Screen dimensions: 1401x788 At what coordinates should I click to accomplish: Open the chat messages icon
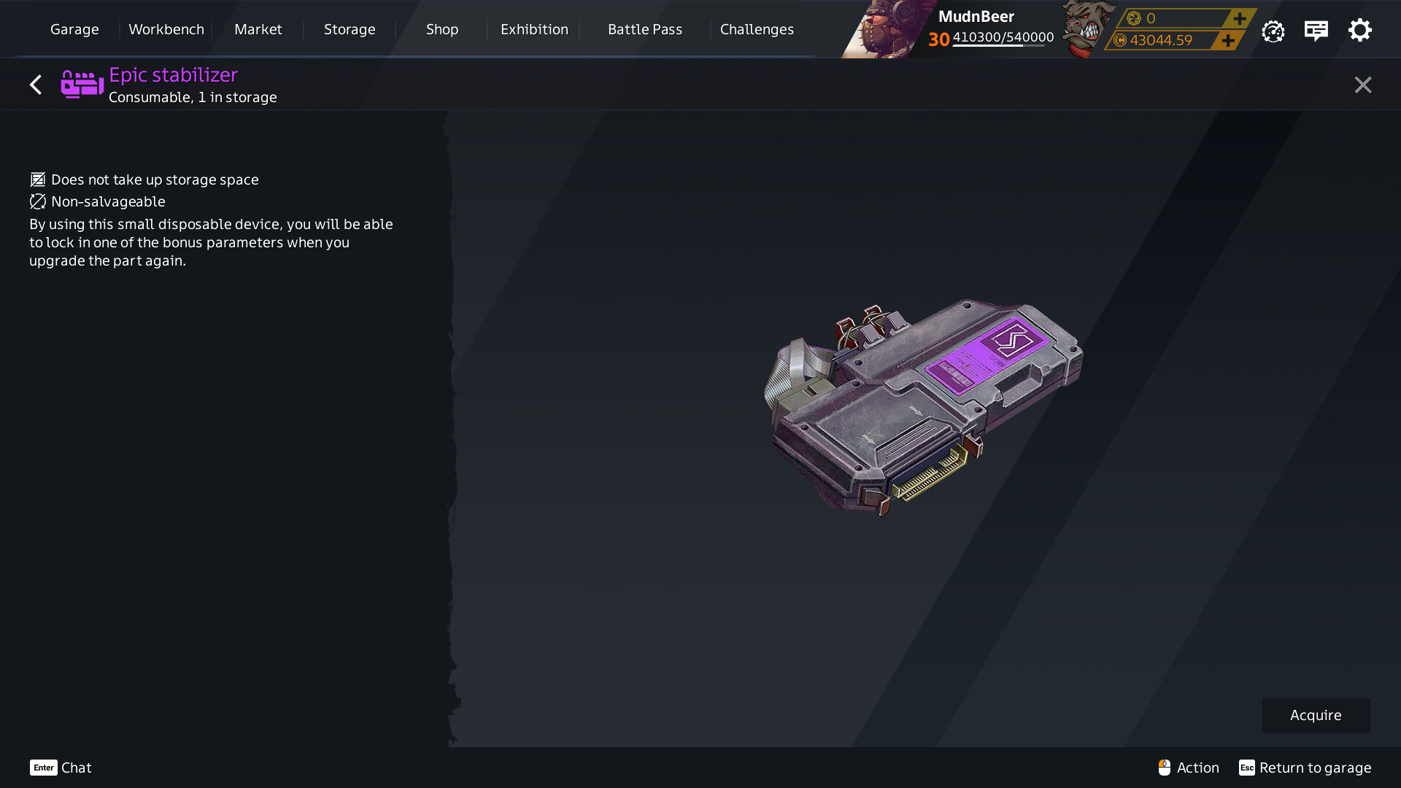(1316, 31)
